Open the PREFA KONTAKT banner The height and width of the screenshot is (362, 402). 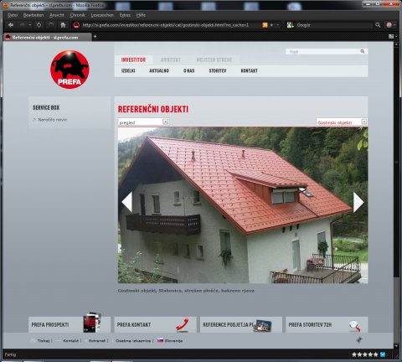155,324
